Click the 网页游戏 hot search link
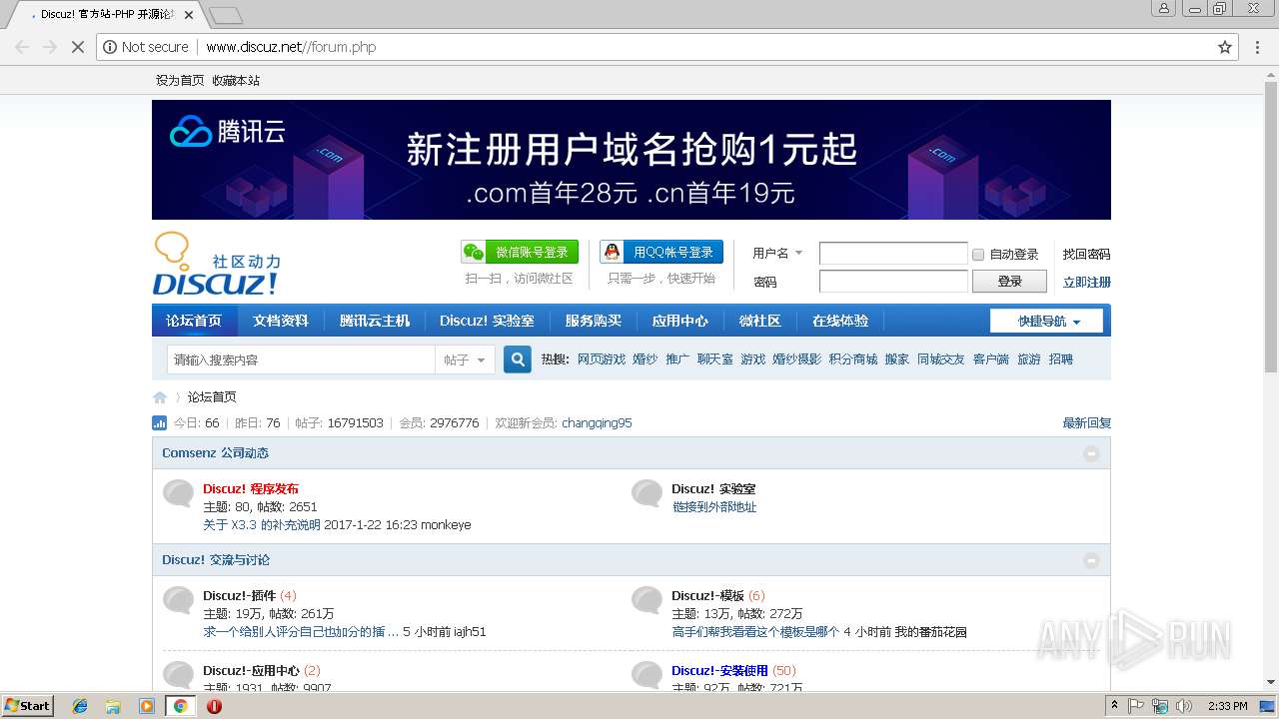The width and height of the screenshot is (1279, 719). [x=602, y=359]
